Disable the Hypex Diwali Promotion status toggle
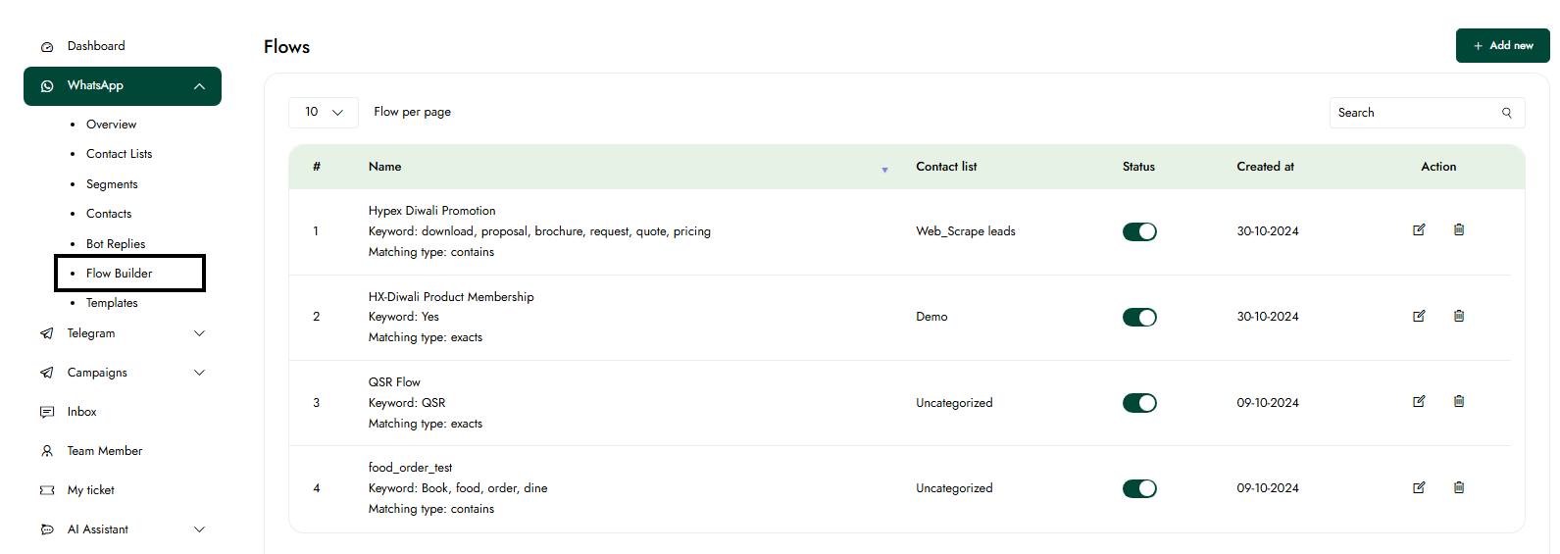Screen dimensions: 1560x554 pos(1138,231)
